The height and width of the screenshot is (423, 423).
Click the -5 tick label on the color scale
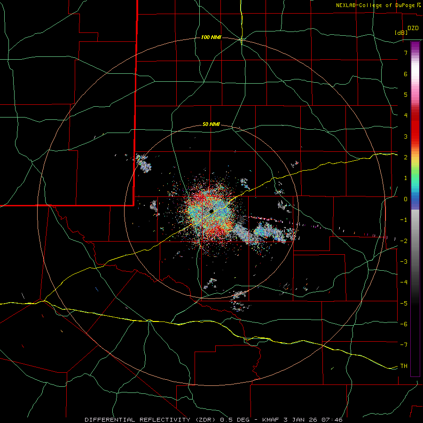point(404,304)
